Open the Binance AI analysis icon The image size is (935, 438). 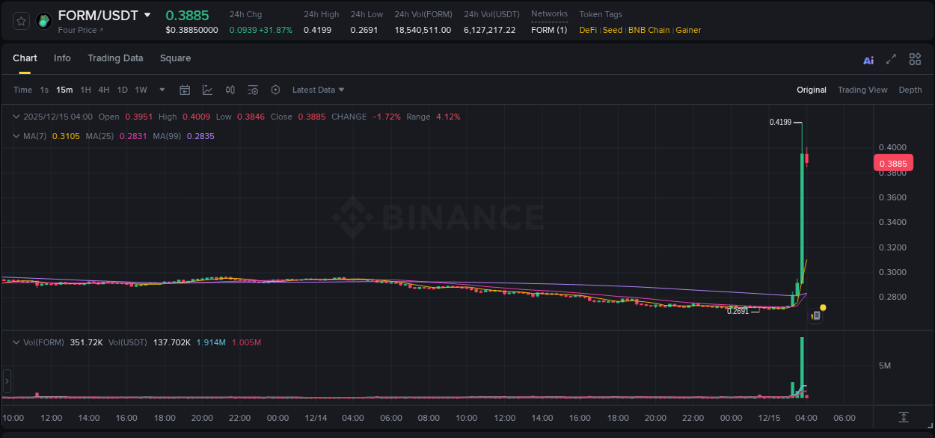(868, 58)
